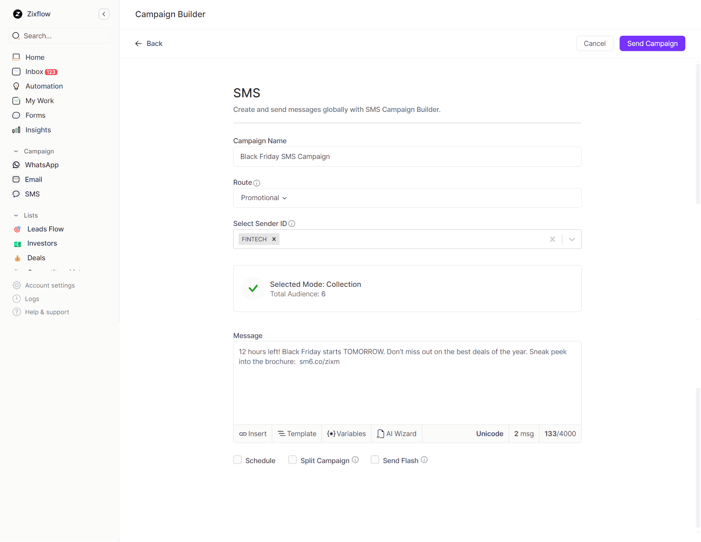
Task: Go to Insights in the sidebar
Action: click(38, 130)
